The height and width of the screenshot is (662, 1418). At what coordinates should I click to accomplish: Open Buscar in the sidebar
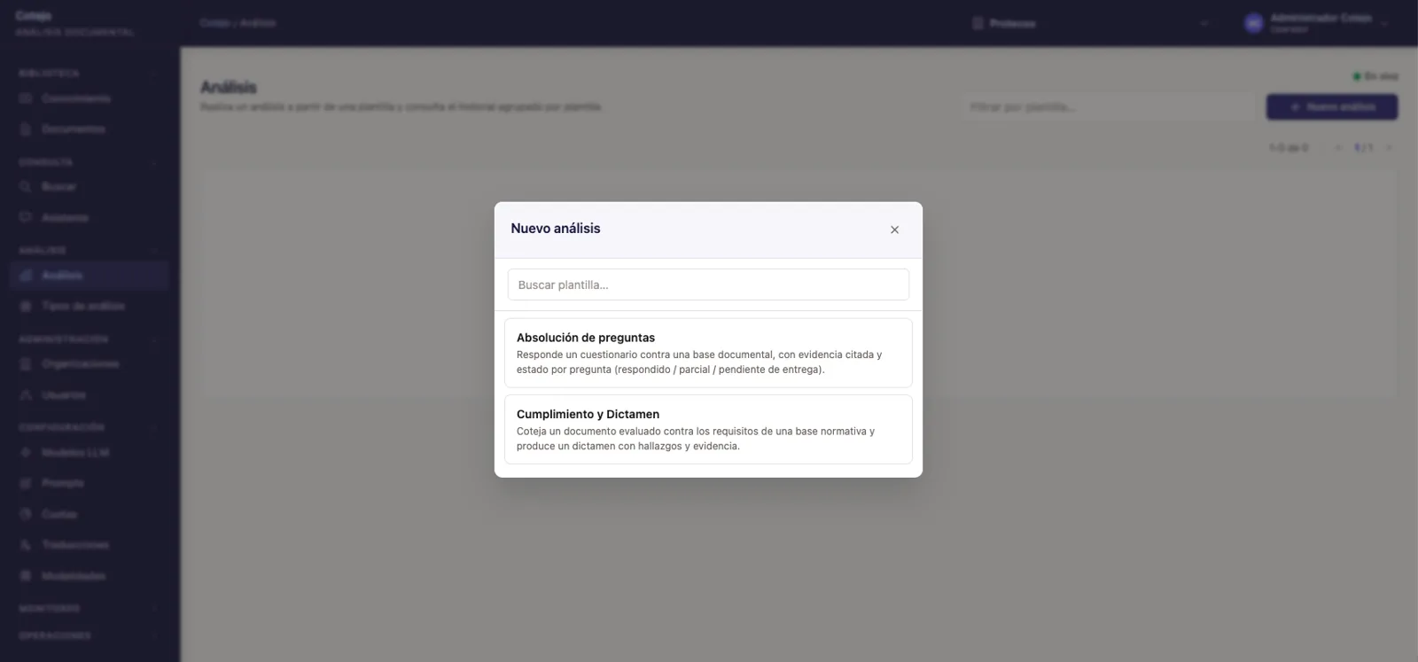(x=89, y=187)
